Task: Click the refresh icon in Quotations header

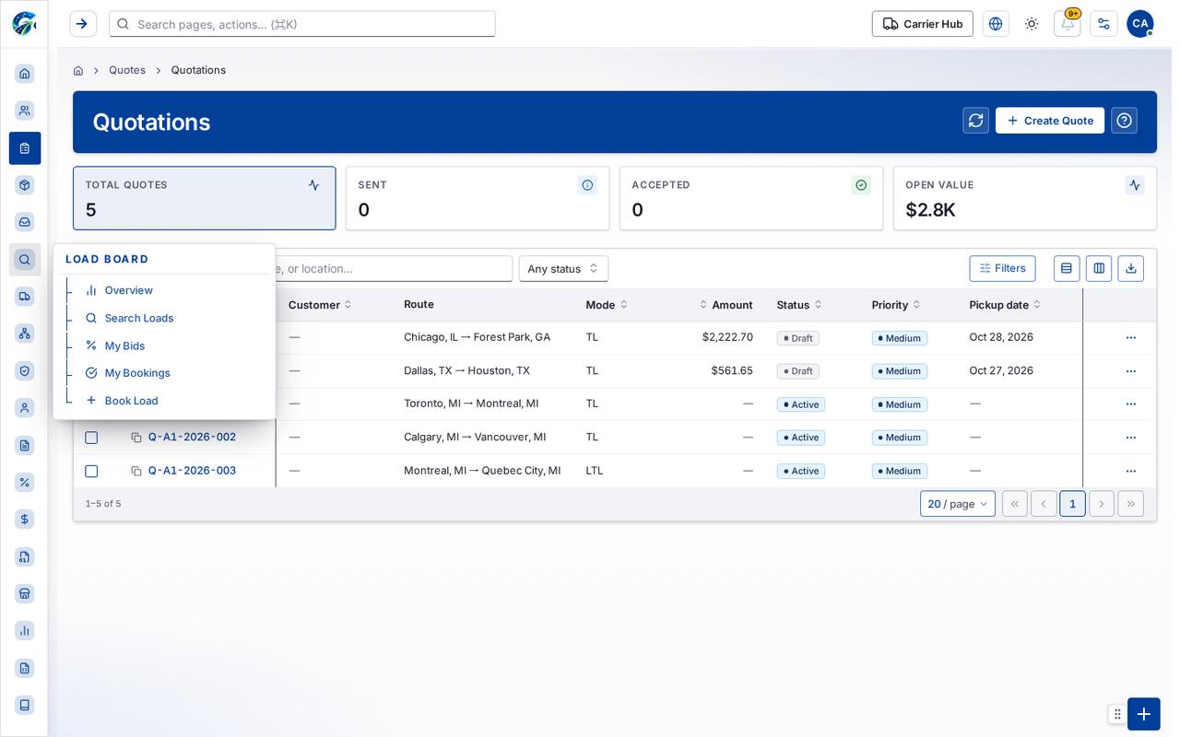Action: (x=975, y=121)
